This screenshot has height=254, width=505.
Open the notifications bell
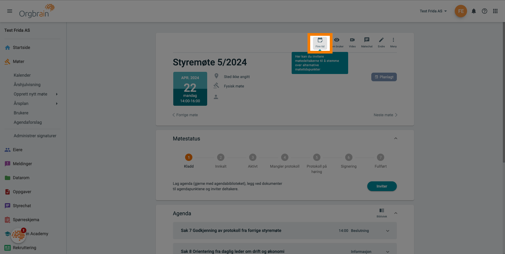pos(474,11)
